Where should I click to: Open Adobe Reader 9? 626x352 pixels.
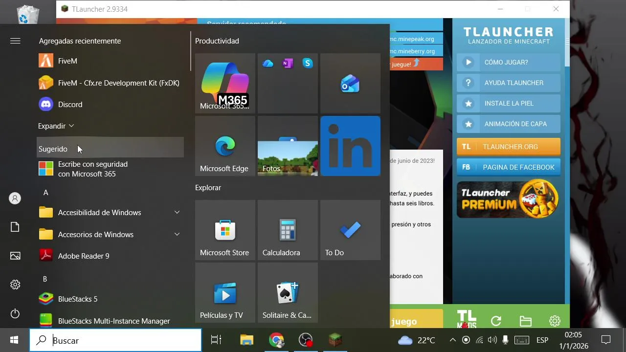click(x=111, y=256)
